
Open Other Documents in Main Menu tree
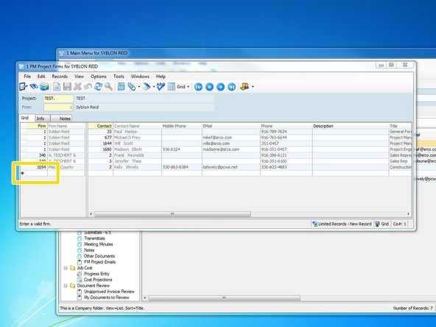coord(99,256)
